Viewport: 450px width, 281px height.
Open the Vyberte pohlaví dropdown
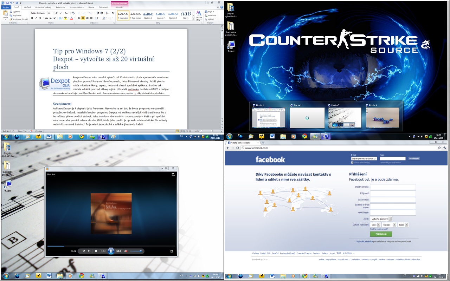point(381,219)
